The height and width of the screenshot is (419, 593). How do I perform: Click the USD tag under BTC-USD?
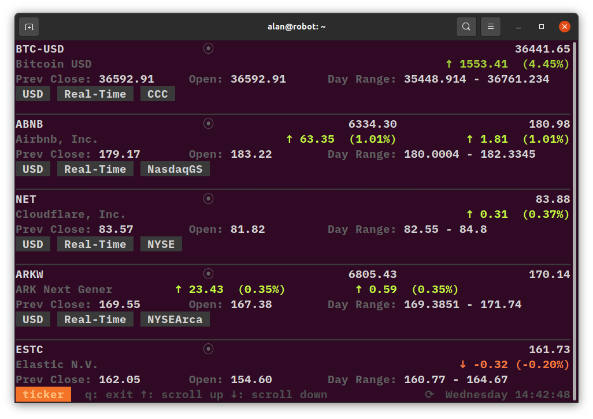tap(33, 94)
